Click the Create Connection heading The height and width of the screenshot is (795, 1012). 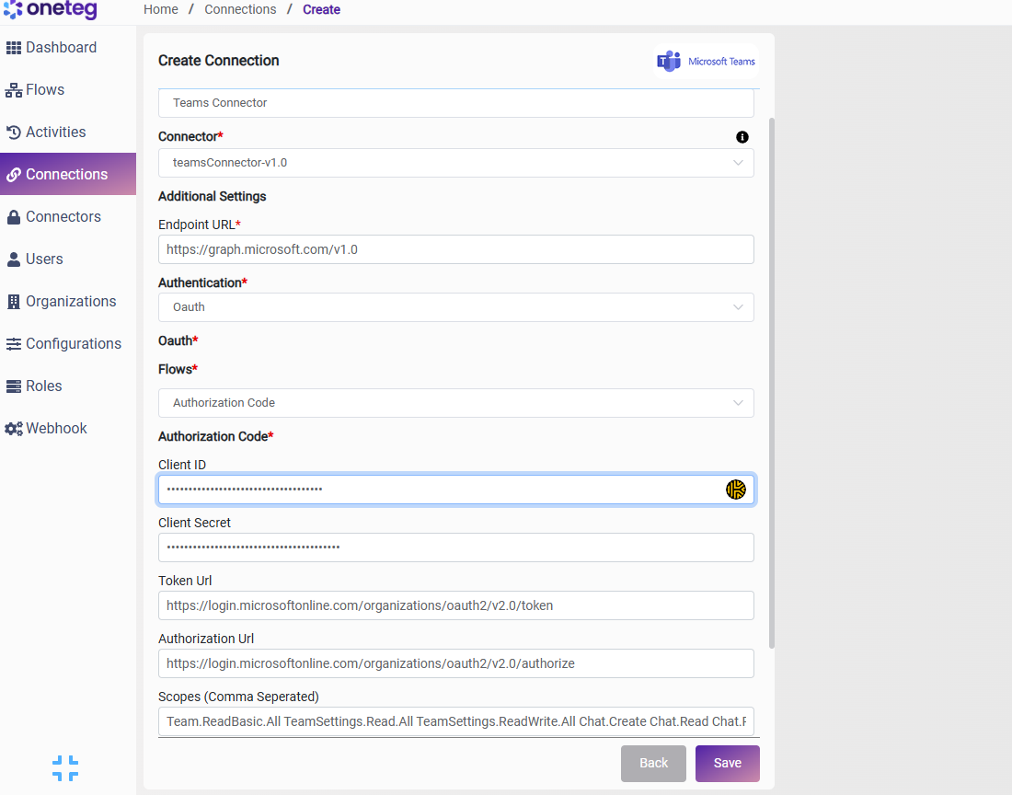[219, 61]
